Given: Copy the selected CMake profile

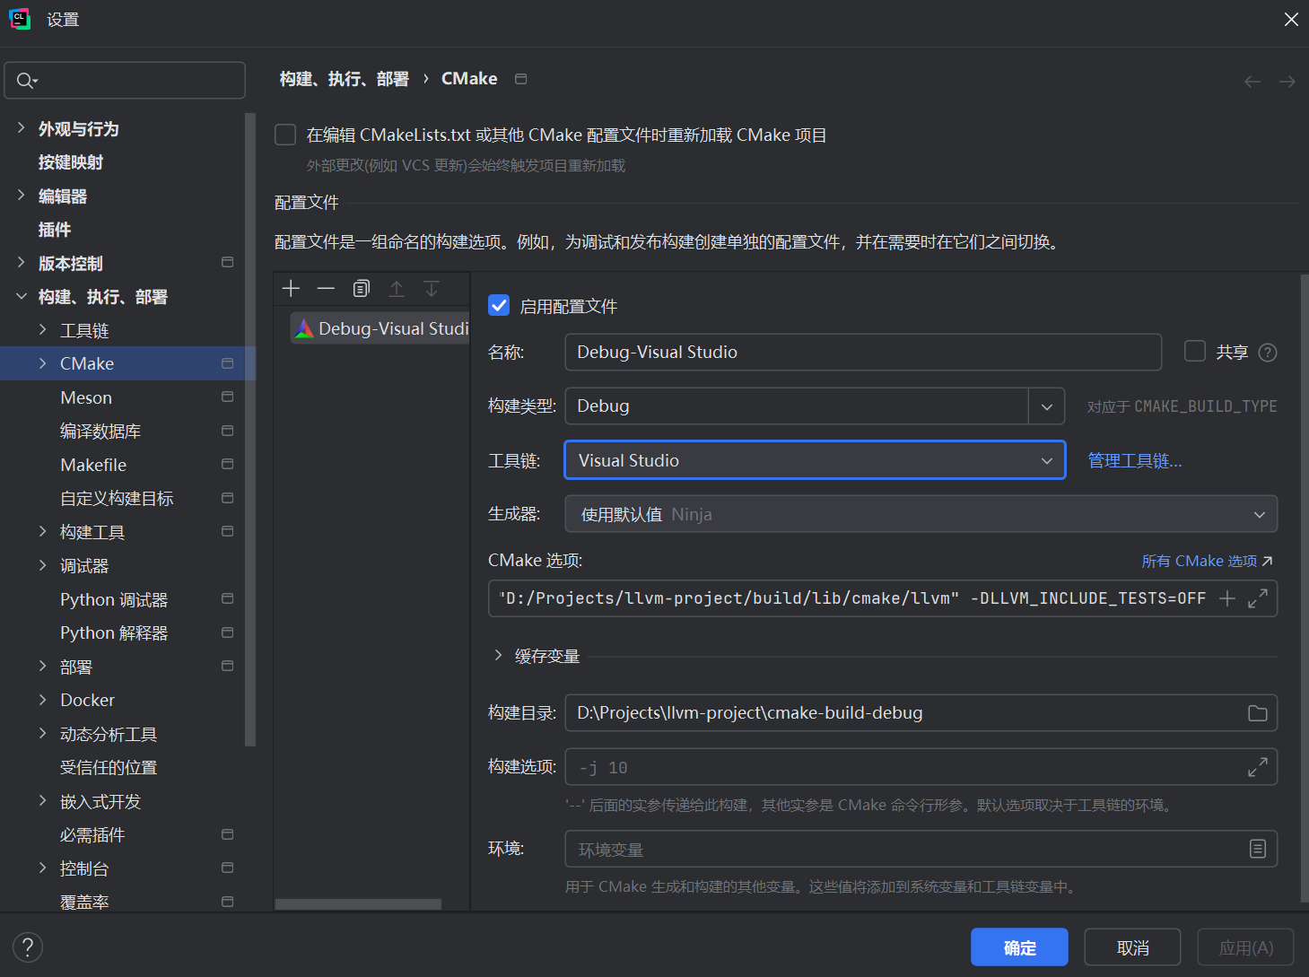Looking at the screenshot, I should [361, 288].
